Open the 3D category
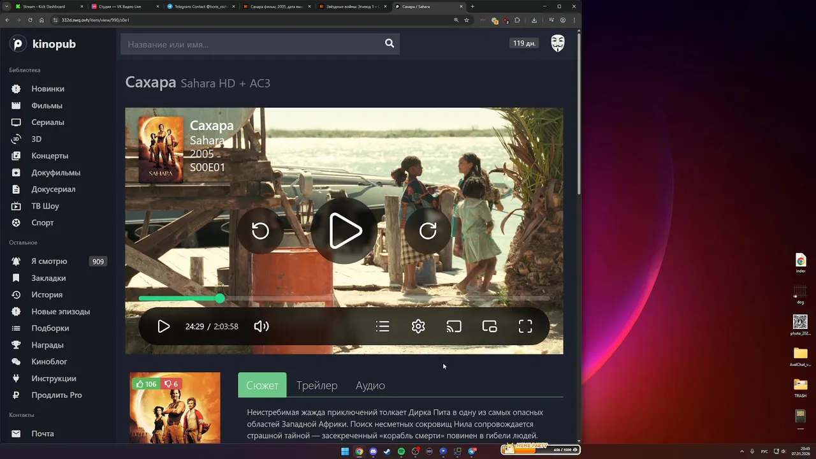816x459 pixels. [36, 138]
